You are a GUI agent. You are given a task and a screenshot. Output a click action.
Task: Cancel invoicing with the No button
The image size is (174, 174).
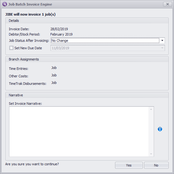156,165
